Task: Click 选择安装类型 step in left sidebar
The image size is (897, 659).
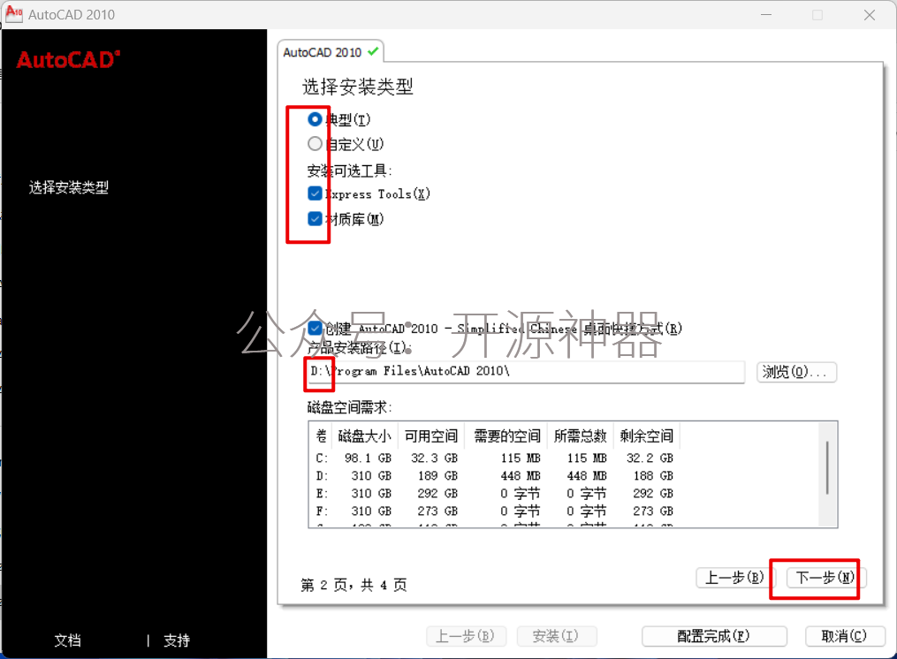Action: (69, 187)
